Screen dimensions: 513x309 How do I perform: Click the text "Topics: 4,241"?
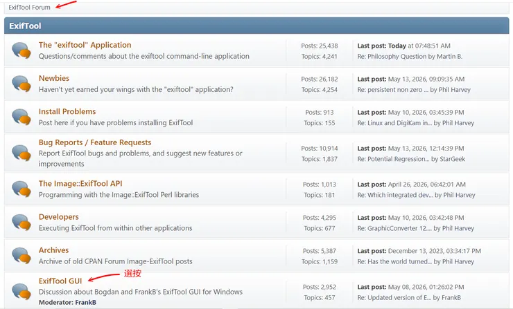[320, 57]
